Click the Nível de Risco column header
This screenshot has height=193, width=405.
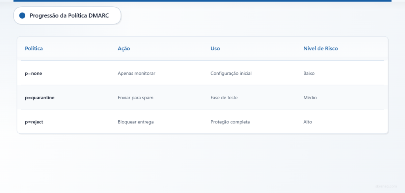(320, 49)
